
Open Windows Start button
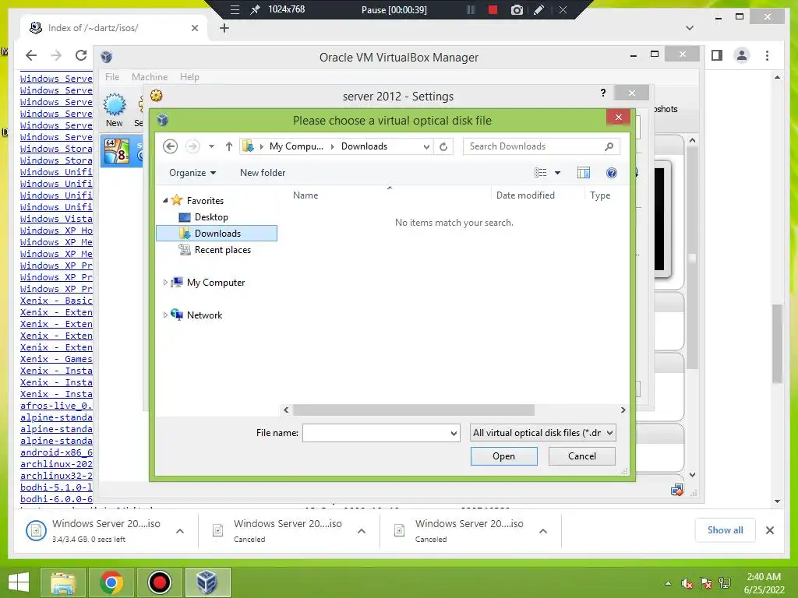(19, 582)
